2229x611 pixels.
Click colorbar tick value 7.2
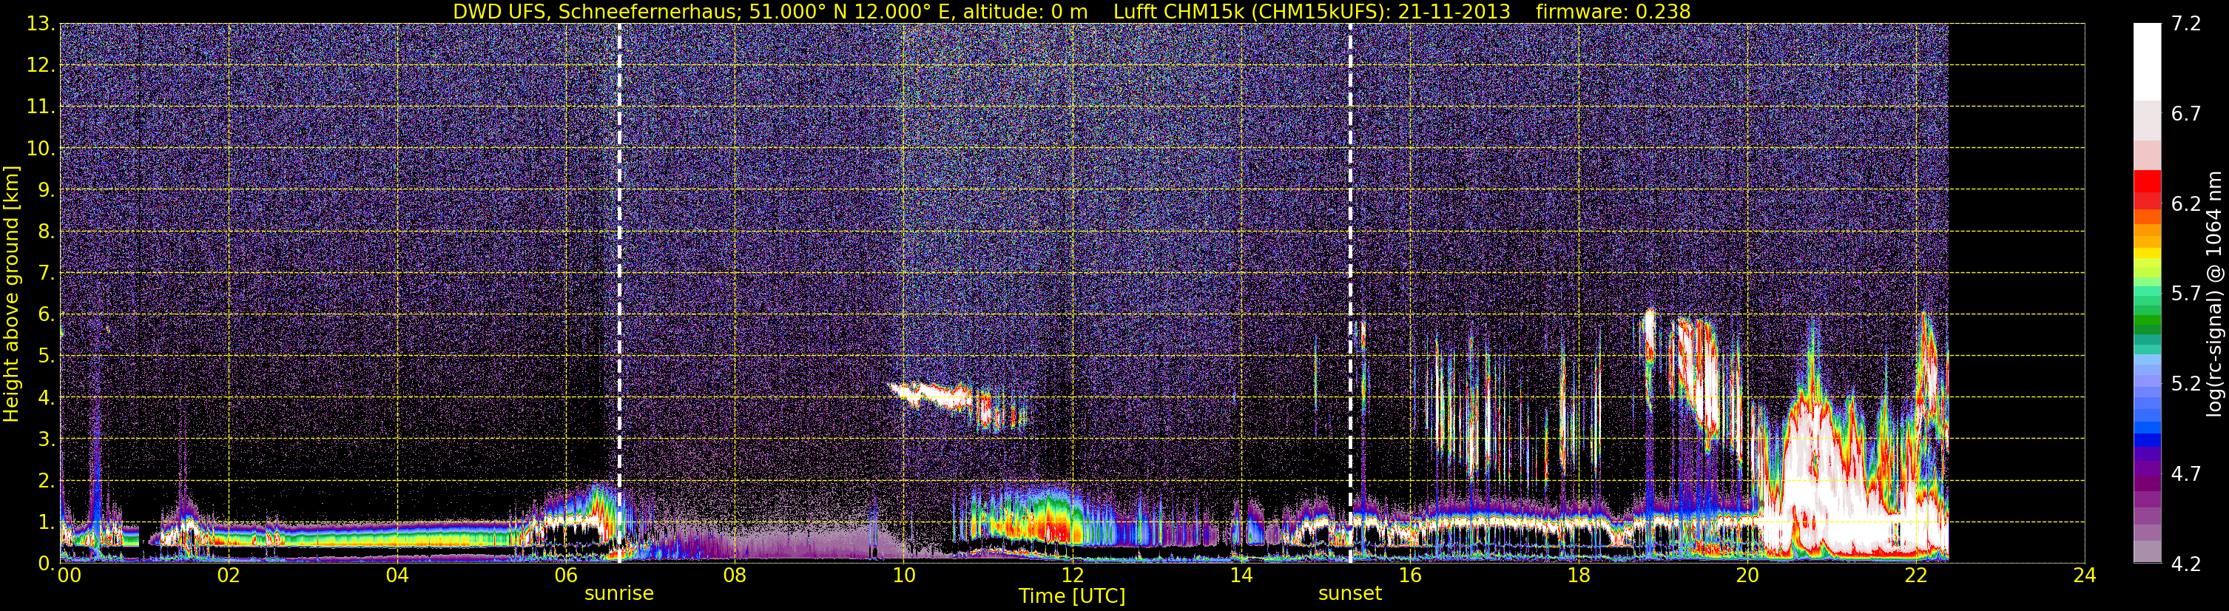(2185, 24)
